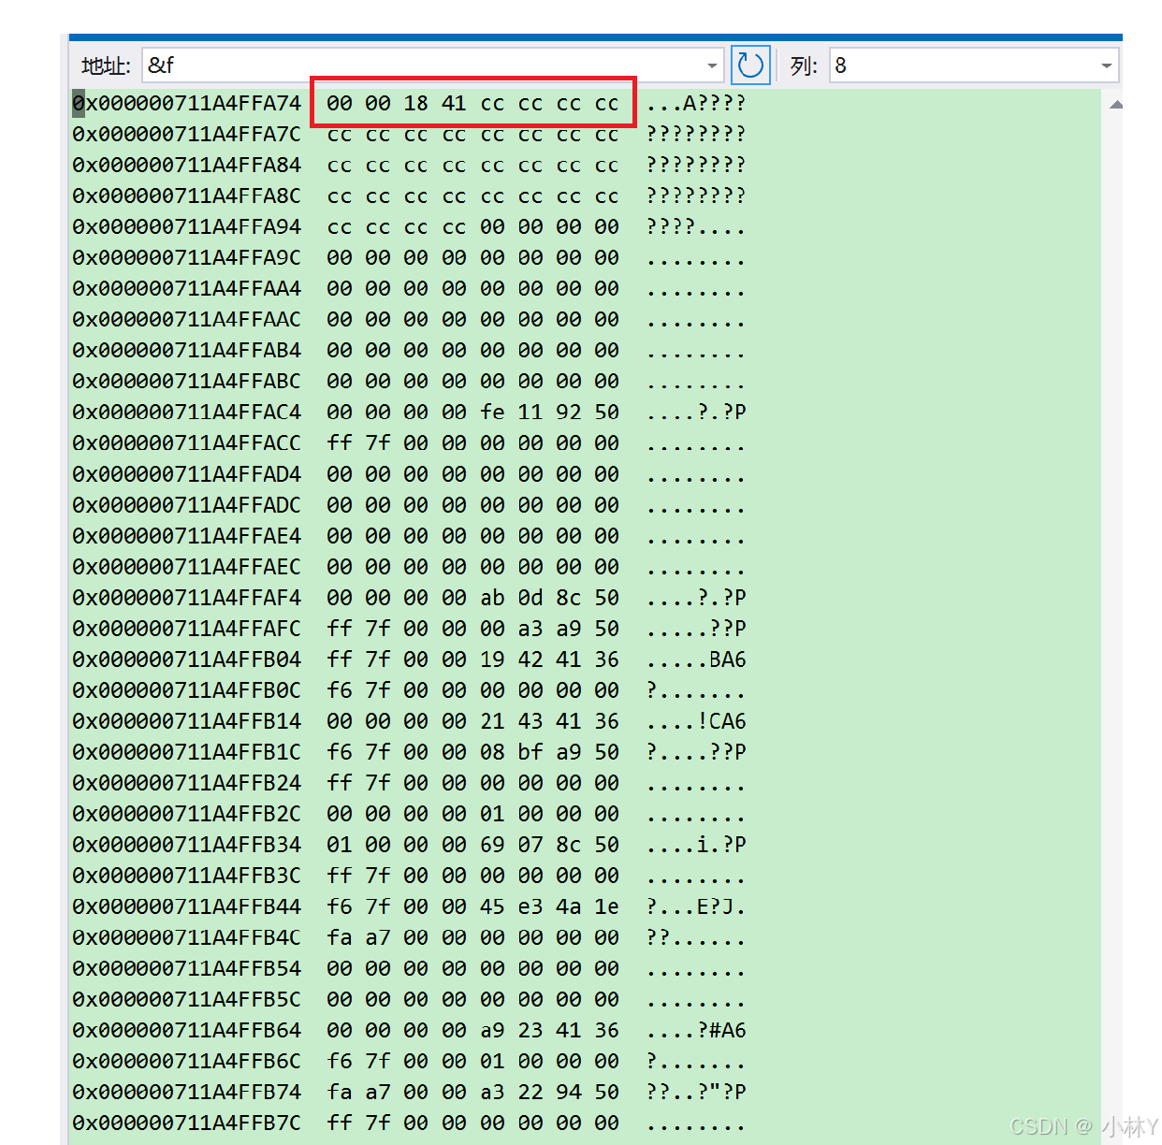
Task: Select address 0x000000711A4FFACC
Action: pos(187,442)
